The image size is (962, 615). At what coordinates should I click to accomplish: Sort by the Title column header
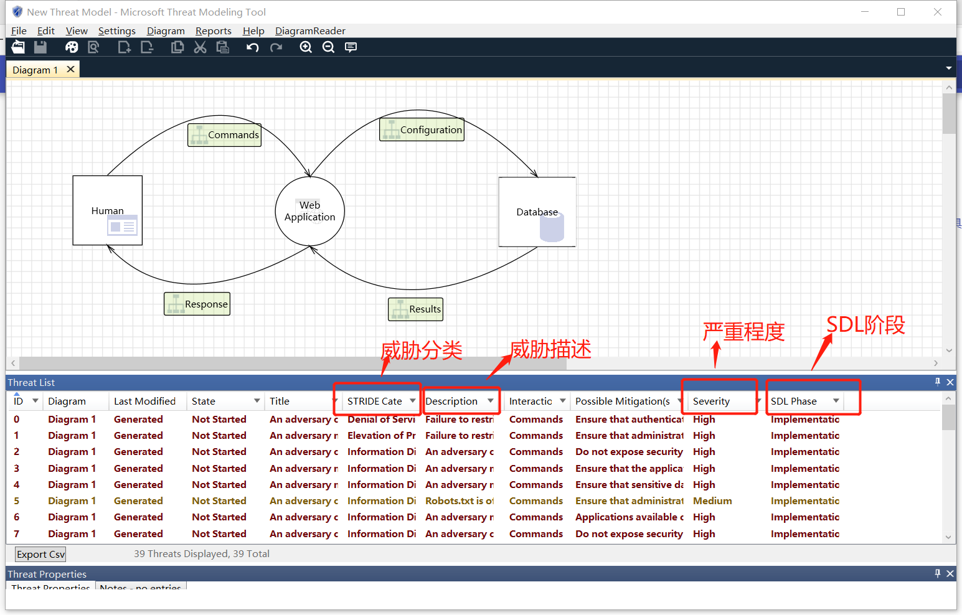pyautogui.click(x=280, y=401)
